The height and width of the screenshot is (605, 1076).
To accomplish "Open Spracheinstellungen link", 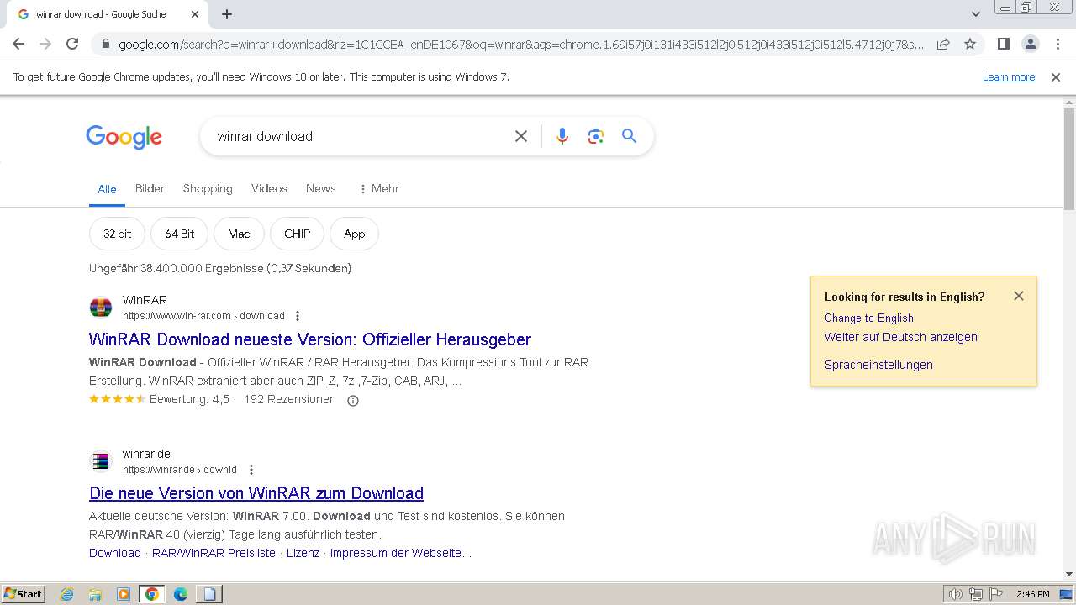I will click(x=878, y=365).
